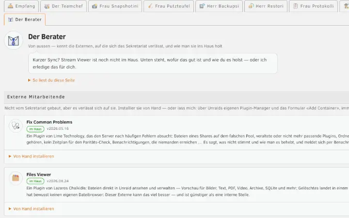Click the restore icon on Herr Restori

pos(251,6)
